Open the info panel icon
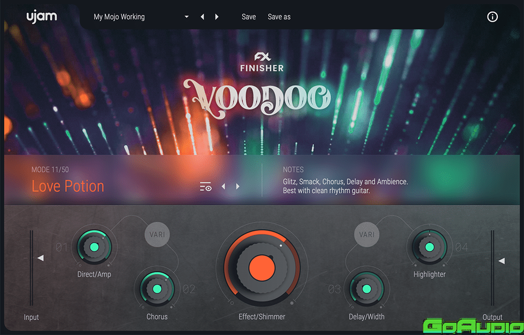524x335 pixels. click(x=492, y=17)
